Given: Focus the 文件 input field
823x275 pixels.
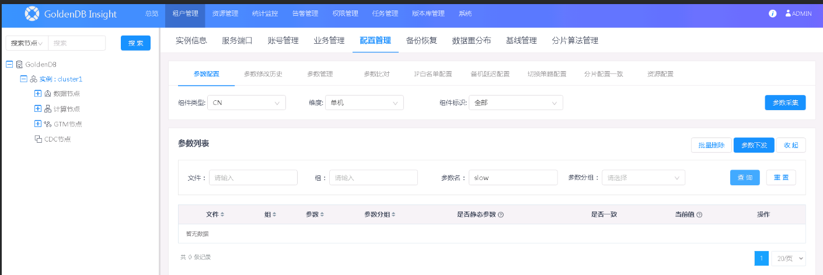Looking at the screenshot, I should pyautogui.click(x=253, y=178).
